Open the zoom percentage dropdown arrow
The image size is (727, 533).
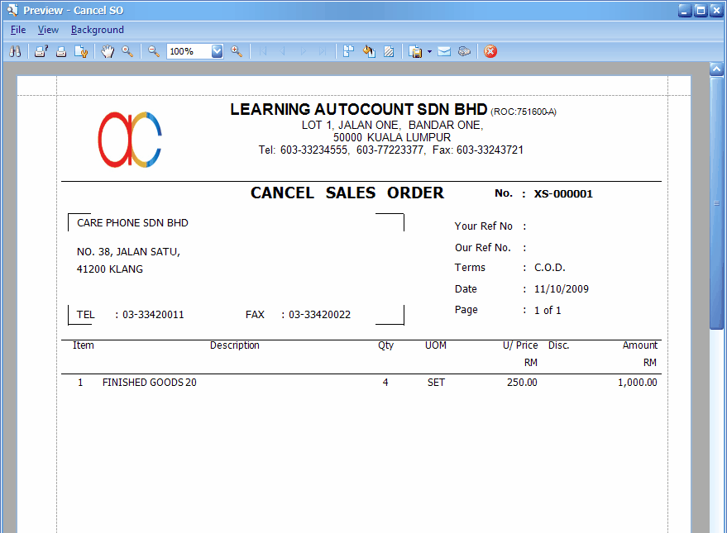(x=217, y=51)
